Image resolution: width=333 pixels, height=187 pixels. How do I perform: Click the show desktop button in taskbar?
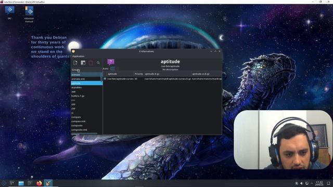328,183
